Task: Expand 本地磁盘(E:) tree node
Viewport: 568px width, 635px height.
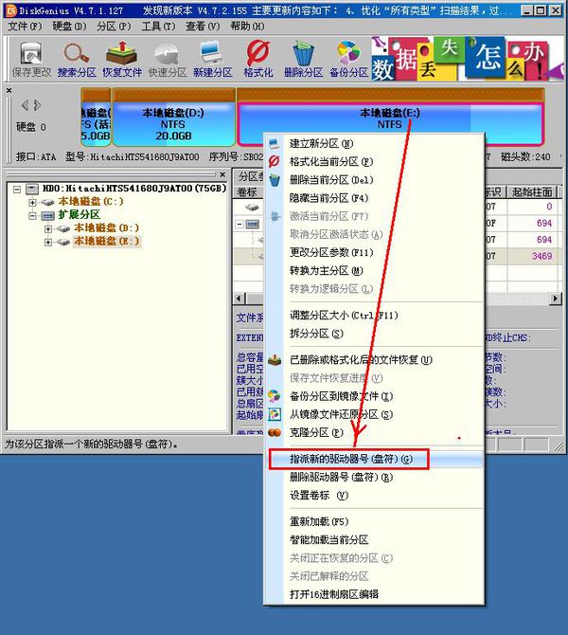Action: (47, 243)
